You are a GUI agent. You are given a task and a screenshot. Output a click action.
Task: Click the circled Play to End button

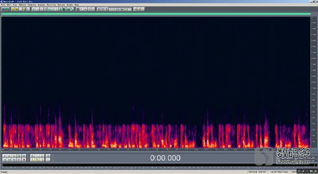[x=19, y=156]
